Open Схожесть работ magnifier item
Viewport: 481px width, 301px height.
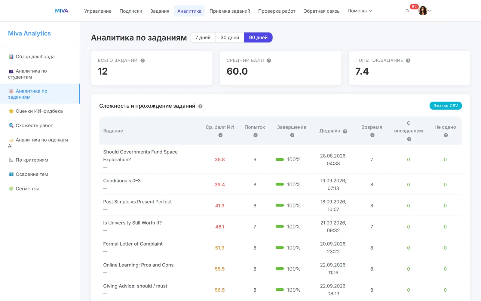point(40,126)
